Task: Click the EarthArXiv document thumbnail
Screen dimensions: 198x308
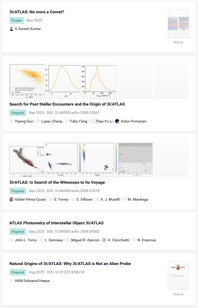Action: pyautogui.click(x=178, y=275)
